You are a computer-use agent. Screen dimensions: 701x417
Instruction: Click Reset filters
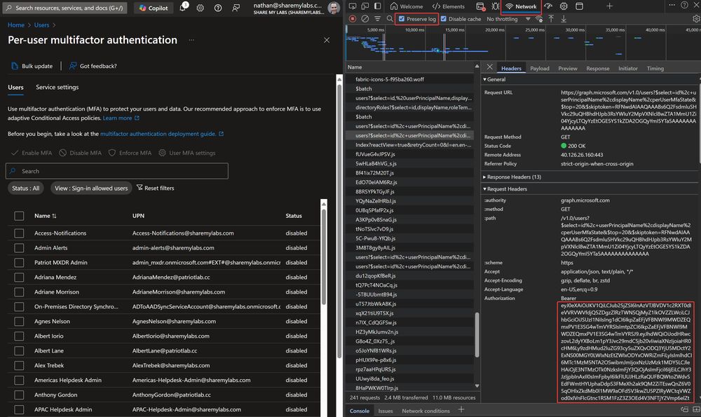155,188
